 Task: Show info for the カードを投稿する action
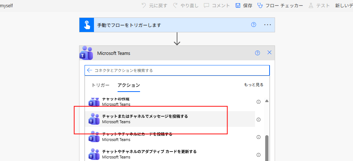click(258, 137)
